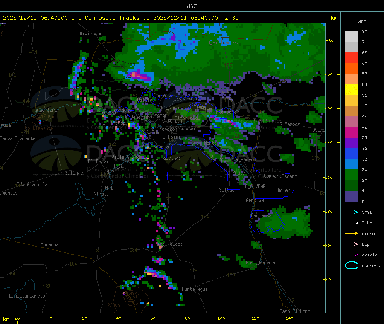Viewport: 384px width, 324px height.
Task: Click the Agua_Toro map label
Action: coord(46,110)
